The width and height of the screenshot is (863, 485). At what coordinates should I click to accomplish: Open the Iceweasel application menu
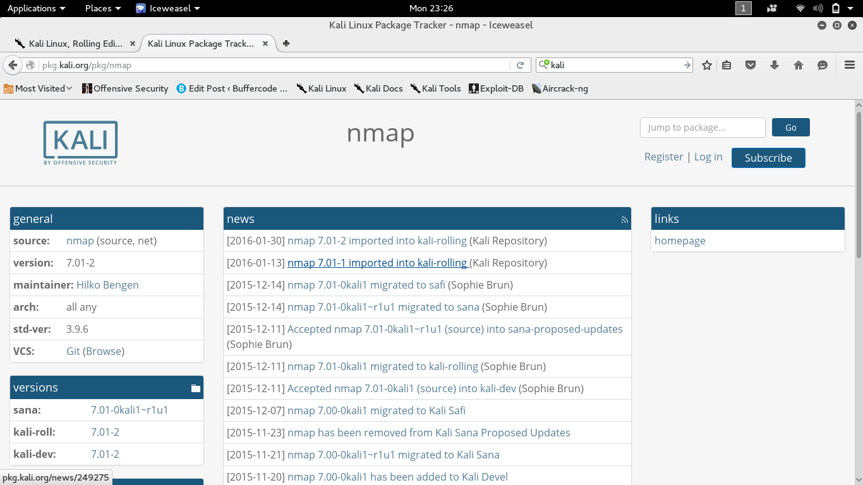tap(168, 8)
